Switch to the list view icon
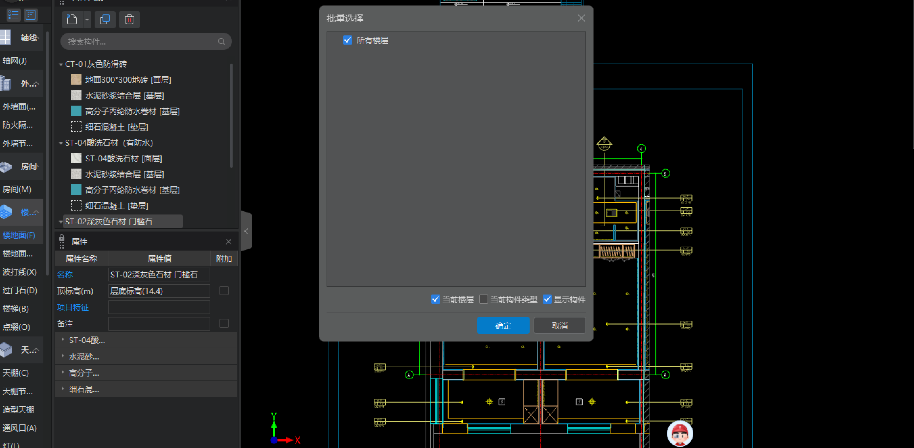 coord(13,15)
